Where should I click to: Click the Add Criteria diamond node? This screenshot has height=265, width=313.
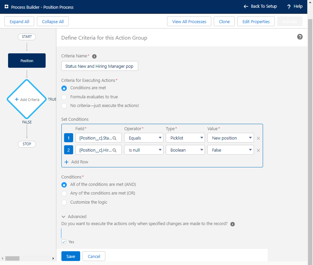[x=27, y=99]
